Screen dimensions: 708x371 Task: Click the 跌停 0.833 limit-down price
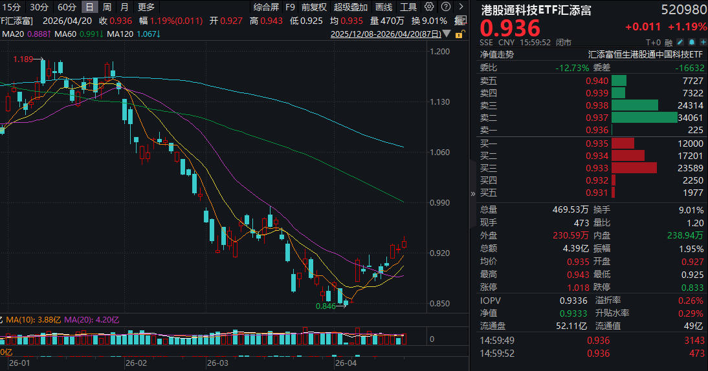[692, 288]
